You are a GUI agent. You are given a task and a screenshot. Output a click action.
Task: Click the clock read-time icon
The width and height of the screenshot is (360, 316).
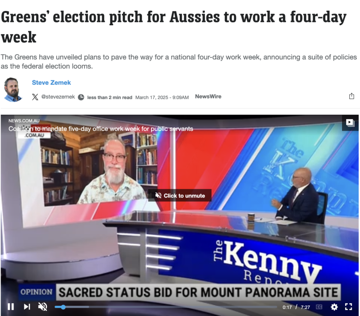(x=81, y=97)
